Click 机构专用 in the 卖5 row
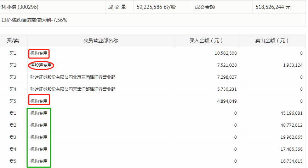Image resolution: width=308 pixels, height=168 pixels. [x=39, y=161]
